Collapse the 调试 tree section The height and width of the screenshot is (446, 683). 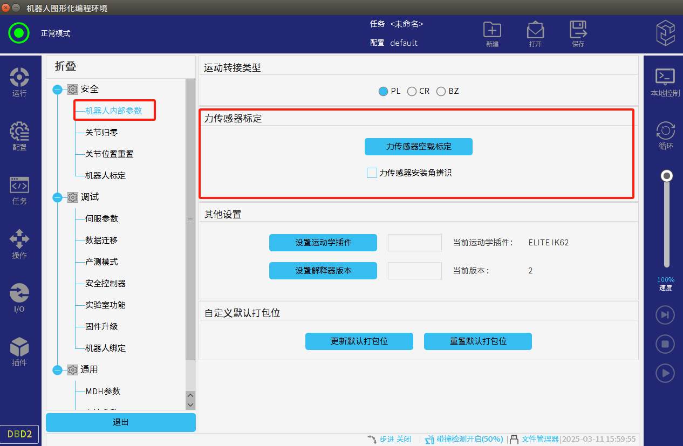tap(57, 197)
